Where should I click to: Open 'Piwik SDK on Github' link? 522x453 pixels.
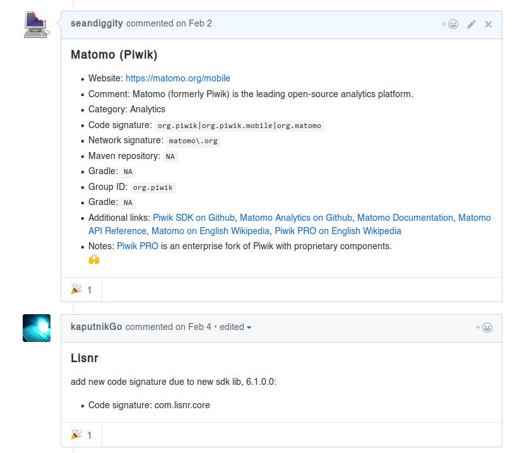coord(194,218)
